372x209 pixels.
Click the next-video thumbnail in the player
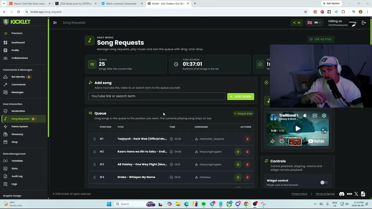tap(295, 141)
